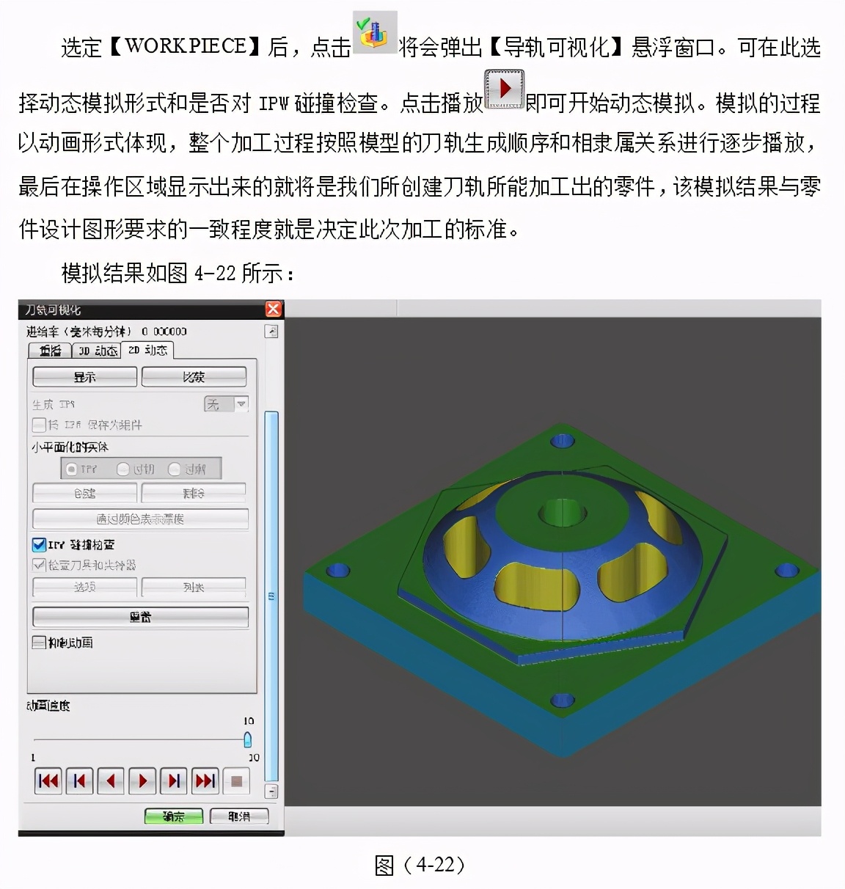The height and width of the screenshot is (889, 845).
Task: Click the 比较 button
Action: pos(194,377)
